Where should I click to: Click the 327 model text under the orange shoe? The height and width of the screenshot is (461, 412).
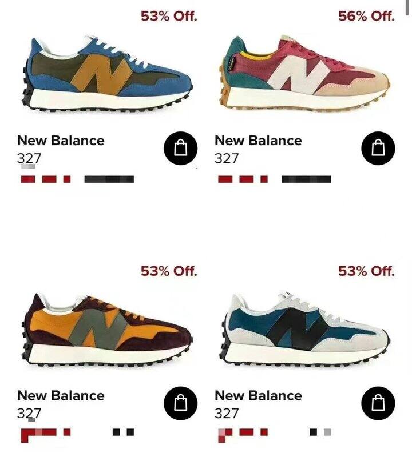point(29,414)
